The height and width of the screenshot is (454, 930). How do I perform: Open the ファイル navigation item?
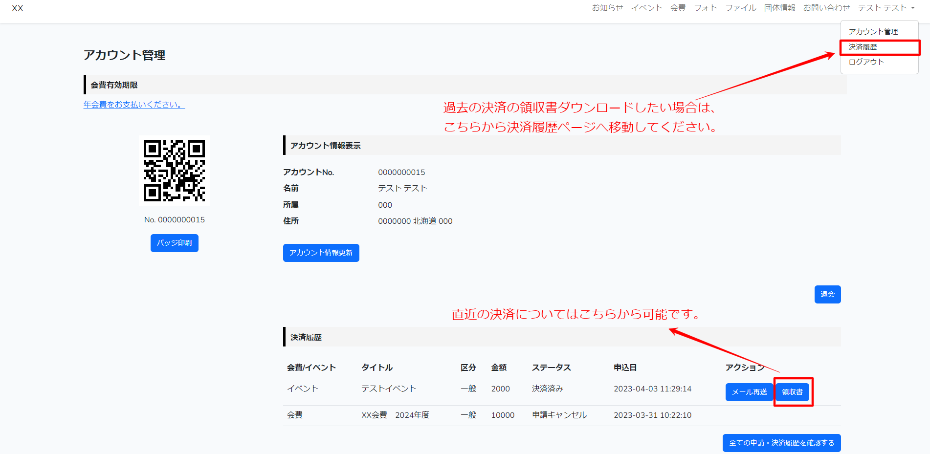point(740,8)
